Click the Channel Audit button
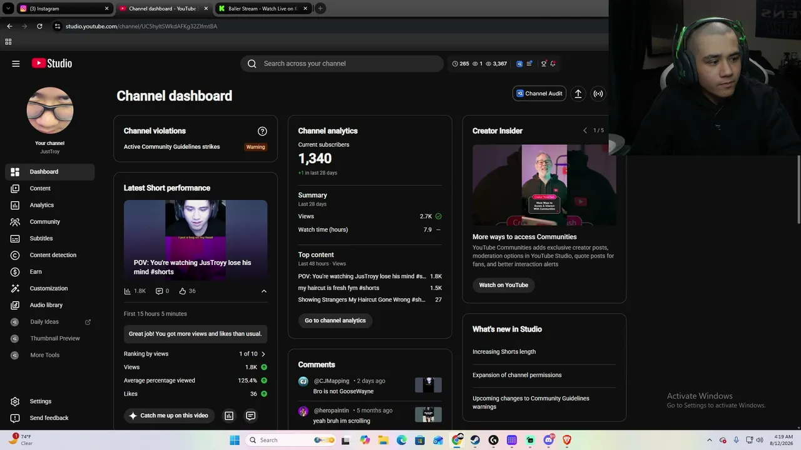The width and height of the screenshot is (801, 450). 539,94
